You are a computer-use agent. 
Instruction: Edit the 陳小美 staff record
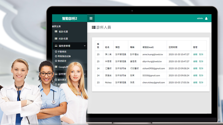click(195, 54)
